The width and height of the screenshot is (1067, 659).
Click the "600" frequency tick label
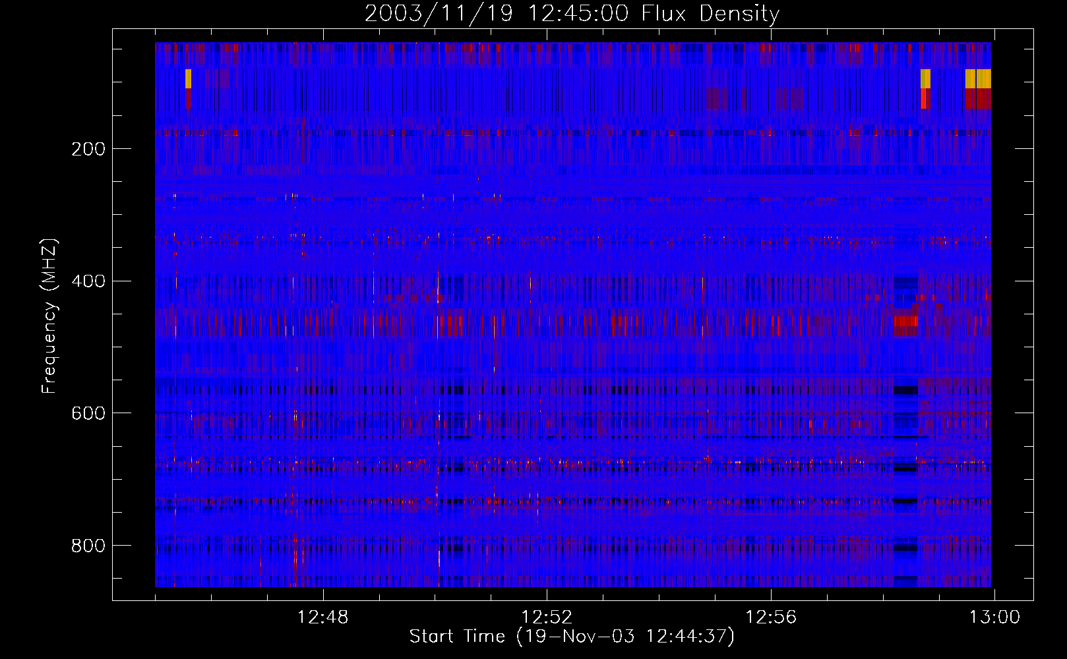pyautogui.click(x=88, y=413)
